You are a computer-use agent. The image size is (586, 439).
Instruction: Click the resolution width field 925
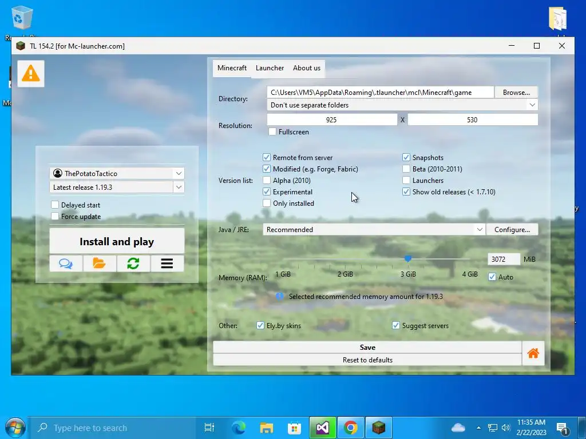point(332,119)
